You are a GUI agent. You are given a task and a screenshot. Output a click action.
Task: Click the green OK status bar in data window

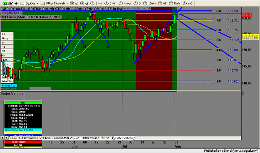coord(23,102)
